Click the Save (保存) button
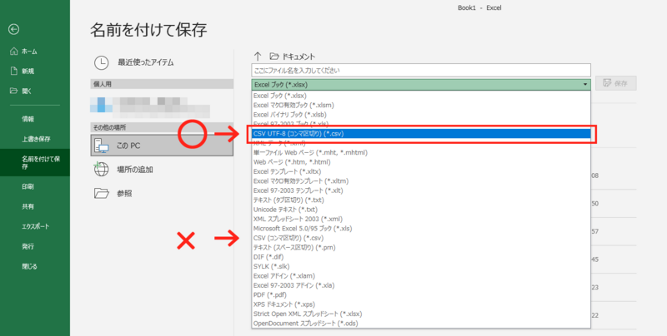This screenshot has width=667, height=336. [x=617, y=84]
